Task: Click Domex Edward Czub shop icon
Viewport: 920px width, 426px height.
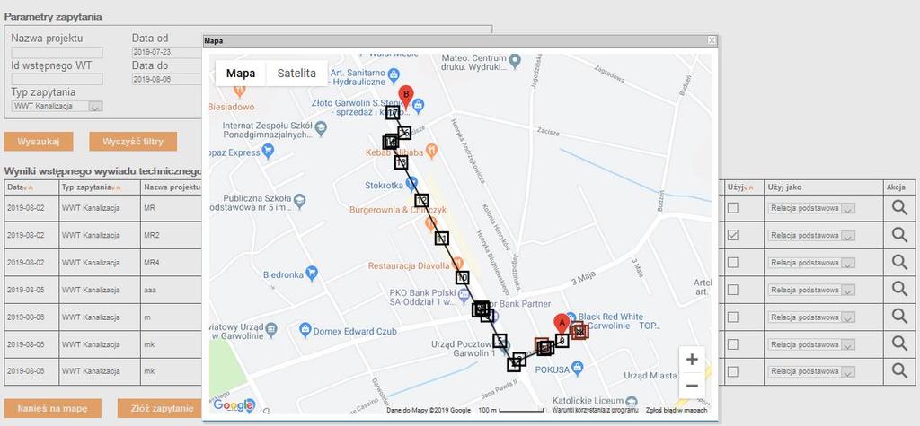Action: click(x=305, y=330)
